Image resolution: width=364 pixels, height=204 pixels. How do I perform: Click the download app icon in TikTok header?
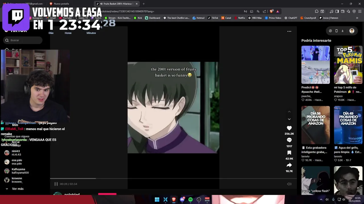point(342,31)
